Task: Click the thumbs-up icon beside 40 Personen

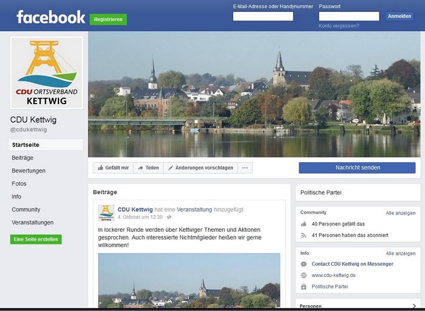Action: point(304,224)
